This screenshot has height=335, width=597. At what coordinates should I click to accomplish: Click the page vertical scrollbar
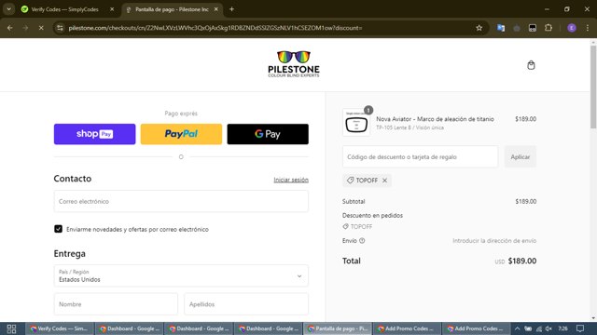click(593, 87)
